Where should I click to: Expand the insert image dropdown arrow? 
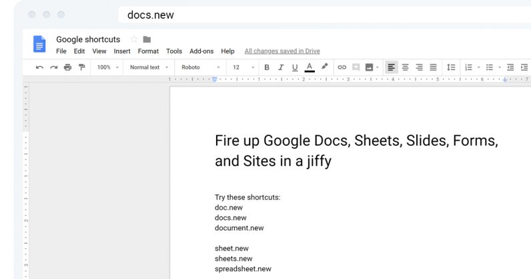[378, 67]
